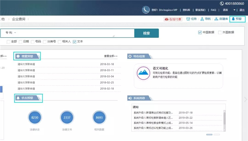Viewport: 248px width, 141px height.
Task: Click the 相关数据 8693 circle
Action: click(x=99, y=117)
